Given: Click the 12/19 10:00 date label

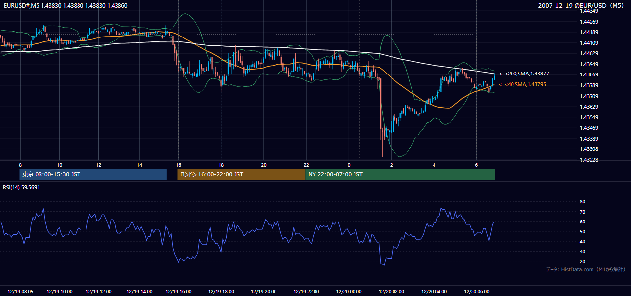Looking at the screenshot, I should click(59, 292).
